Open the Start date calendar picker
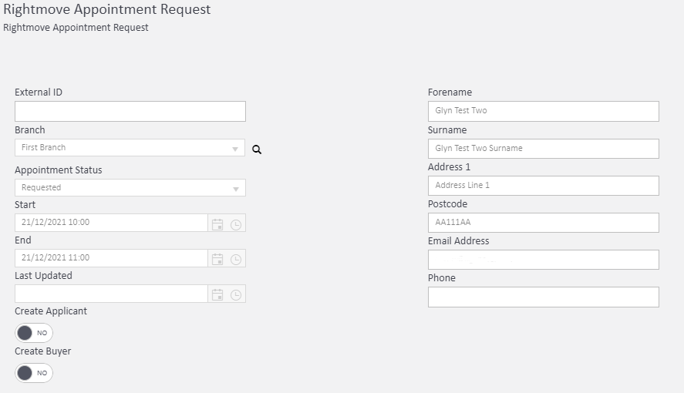Image resolution: width=684 pixels, height=393 pixels. [x=217, y=223]
